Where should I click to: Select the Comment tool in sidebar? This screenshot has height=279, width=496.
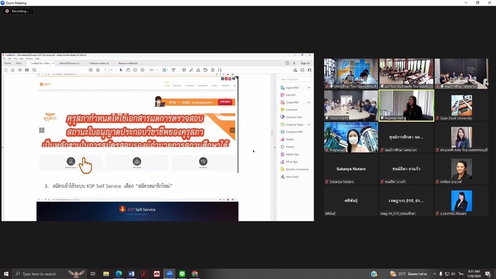point(291,110)
